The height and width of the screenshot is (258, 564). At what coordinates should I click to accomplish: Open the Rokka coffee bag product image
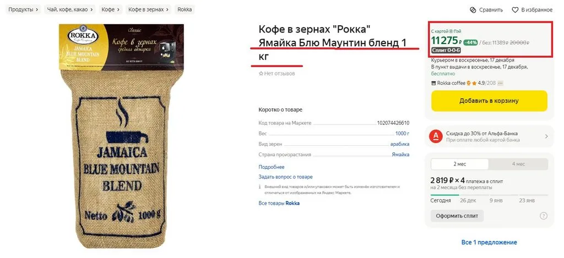click(121, 135)
